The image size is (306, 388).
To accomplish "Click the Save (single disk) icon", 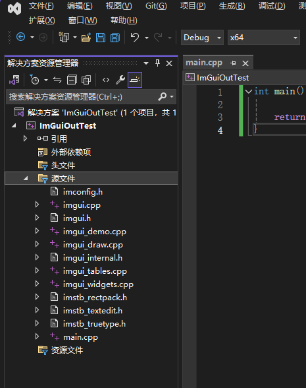I will [101, 38].
